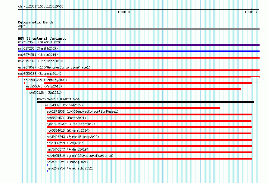Select nsv3197828 (Chaisson2019) label
The width and height of the screenshot is (268, 183).
click(41, 61)
